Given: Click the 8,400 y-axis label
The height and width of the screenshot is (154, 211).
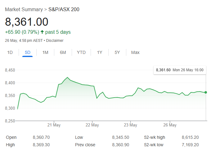Looking at the screenshot, I should (10, 83).
